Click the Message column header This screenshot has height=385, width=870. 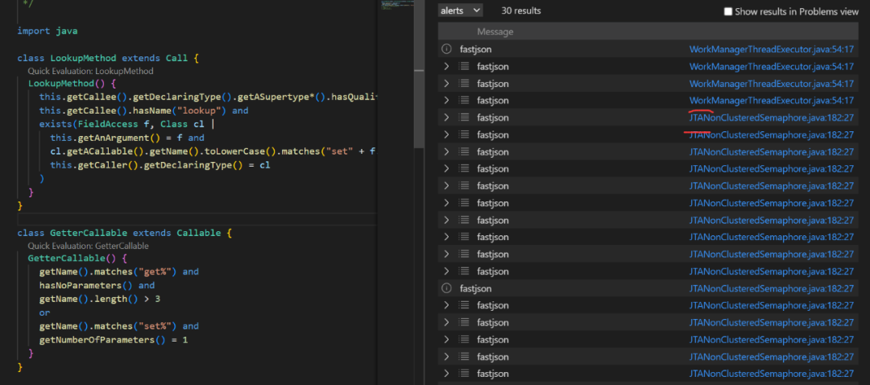495,31
